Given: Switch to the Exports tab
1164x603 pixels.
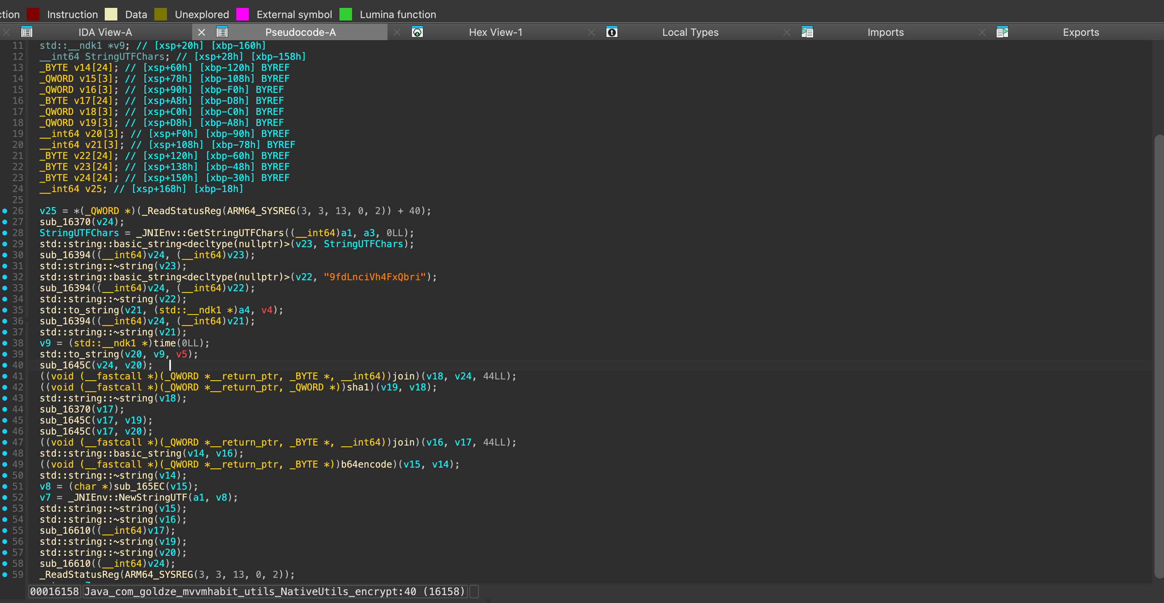Looking at the screenshot, I should (x=1081, y=32).
